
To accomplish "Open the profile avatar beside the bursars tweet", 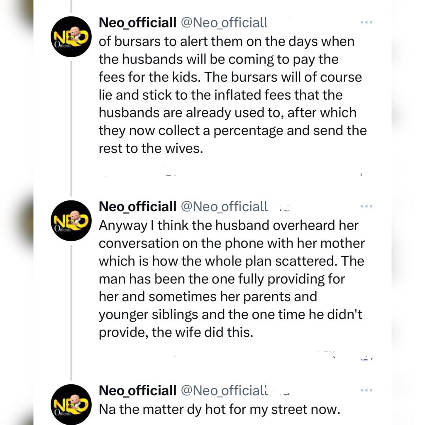I will point(71,37).
